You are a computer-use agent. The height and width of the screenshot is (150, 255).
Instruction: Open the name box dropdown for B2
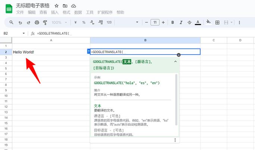coord(24,33)
